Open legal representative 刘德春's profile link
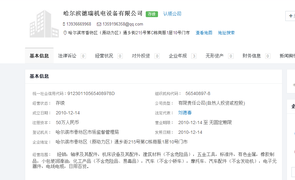The image size is (295, 180). 185,113
